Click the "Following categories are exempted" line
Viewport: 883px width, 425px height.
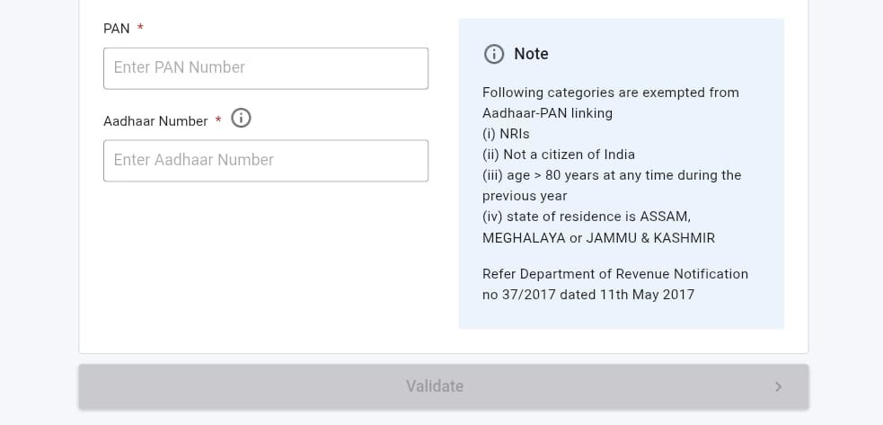(x=610, y=93)
